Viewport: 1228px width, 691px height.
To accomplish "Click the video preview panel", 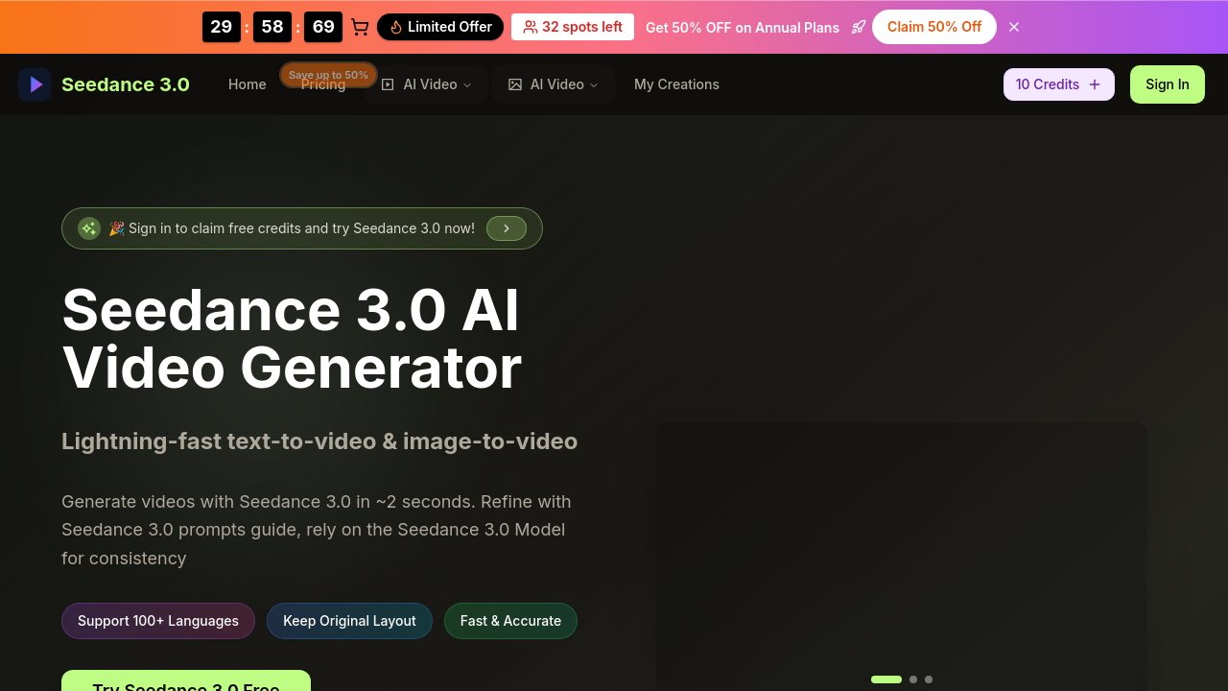I will tap(902, 557).
